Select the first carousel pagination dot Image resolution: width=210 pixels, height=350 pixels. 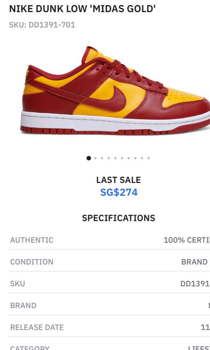(x=89, y=158)
